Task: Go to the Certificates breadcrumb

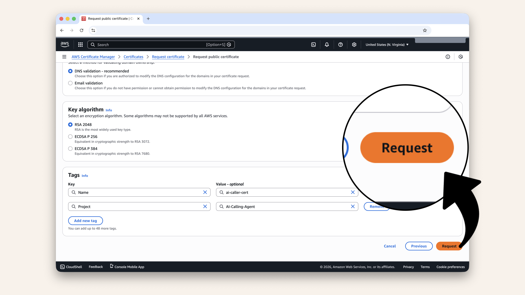Action: (133, 57)
